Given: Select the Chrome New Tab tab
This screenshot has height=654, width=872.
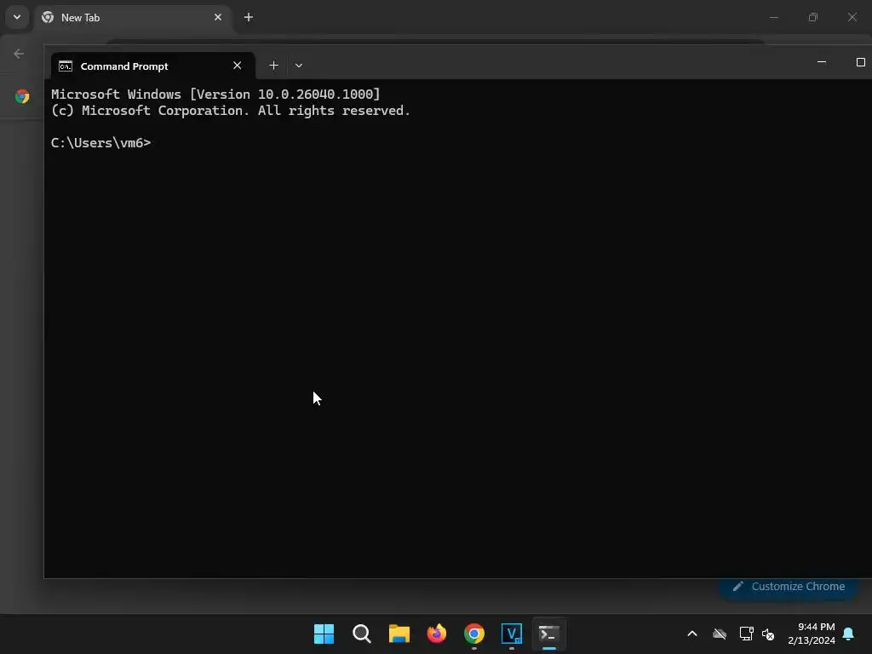Looking at the screenshot, I should [x=132, y=18].
